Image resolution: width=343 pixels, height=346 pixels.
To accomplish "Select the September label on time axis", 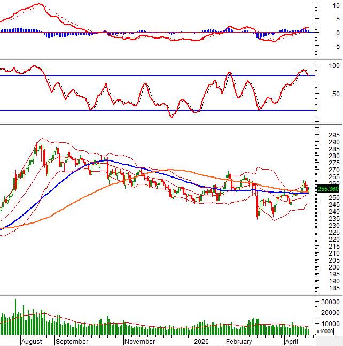I will (72, 341).
